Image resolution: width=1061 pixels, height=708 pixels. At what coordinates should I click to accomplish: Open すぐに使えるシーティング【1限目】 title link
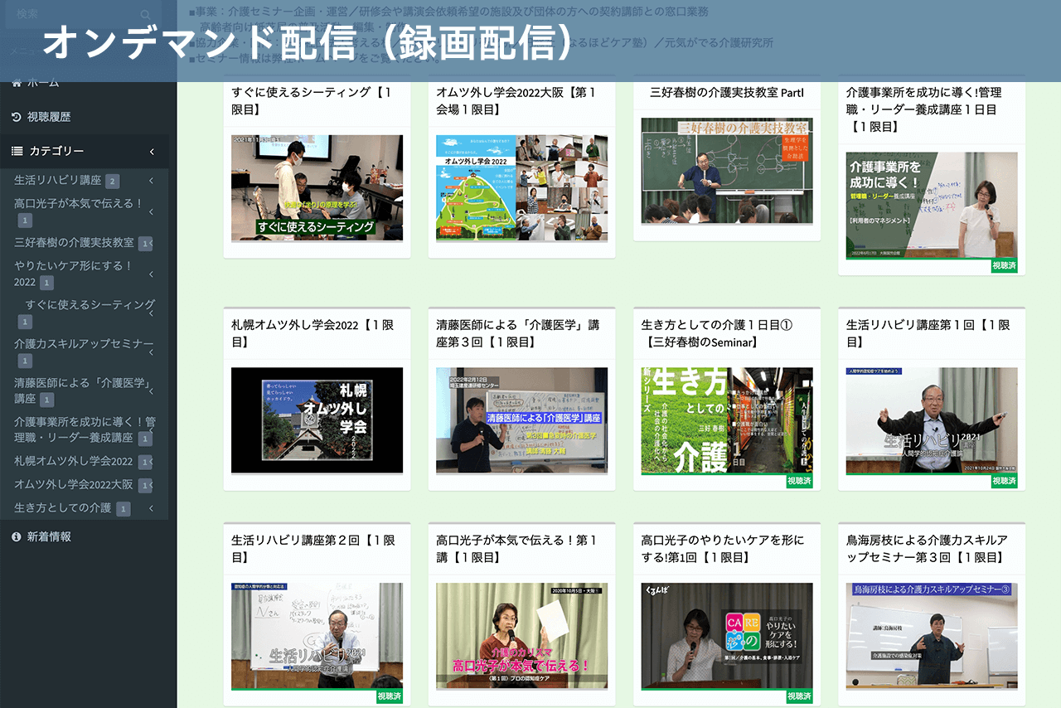coord(312,101)
